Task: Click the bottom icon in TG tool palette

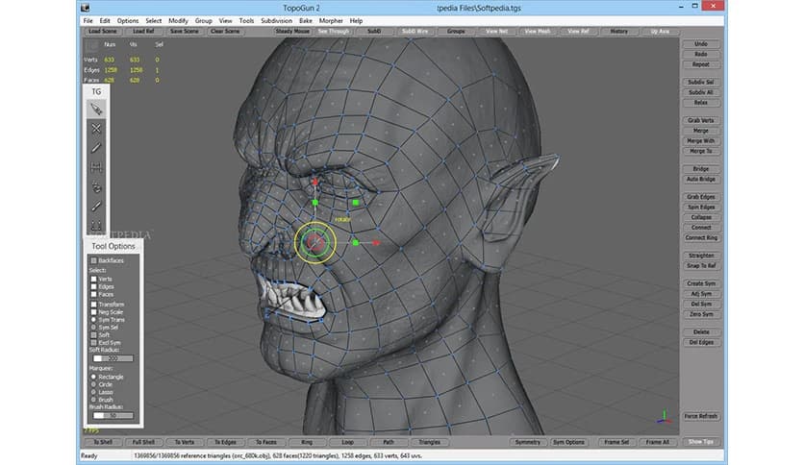Action: click(x=96, y=227)
